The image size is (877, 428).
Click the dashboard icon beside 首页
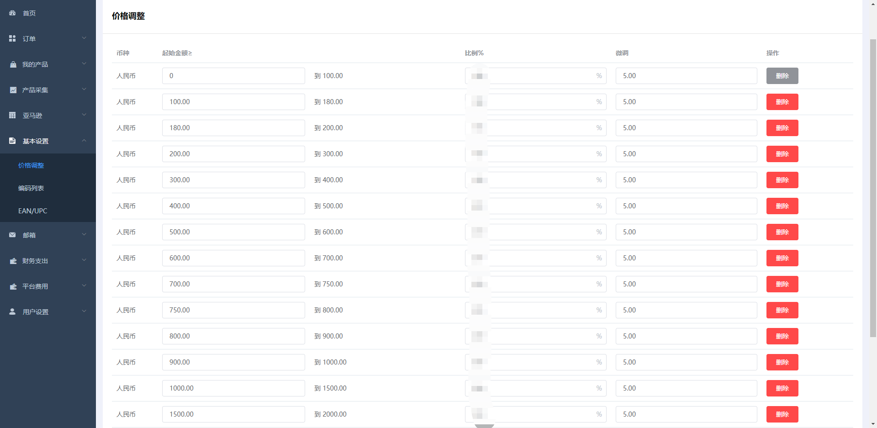(x=12, y=13)
